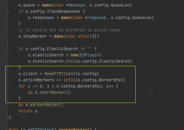Click the '*Message' type name
This screenshot has height=130, width=184.
75,5
